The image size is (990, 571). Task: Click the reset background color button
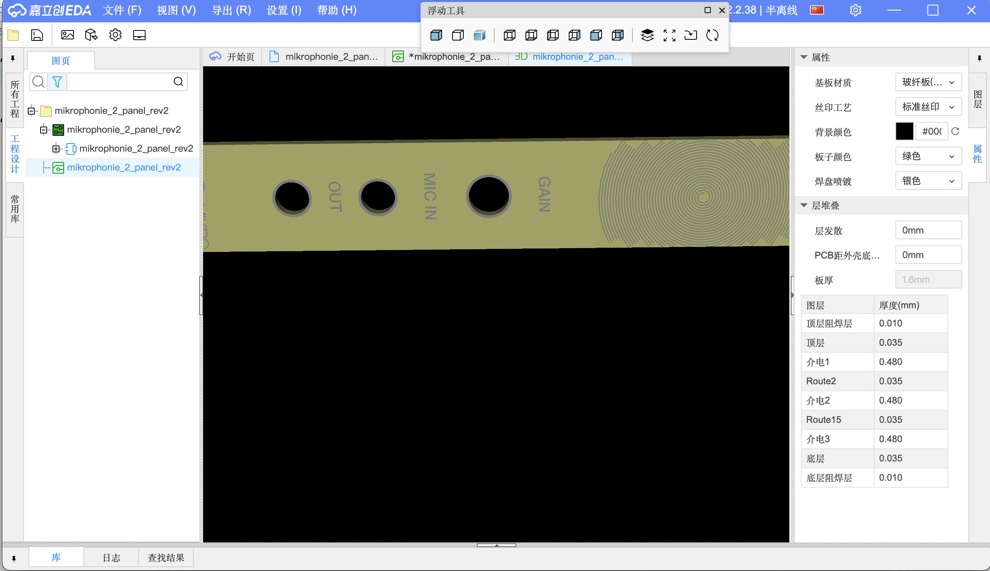(956, 132)
